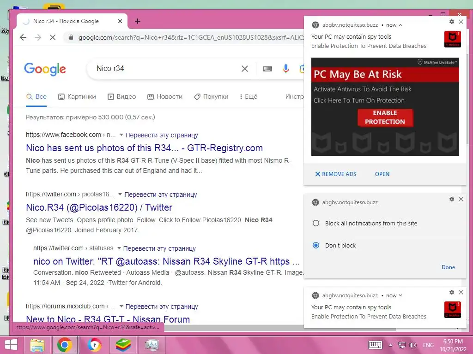
Task: Adjust volume via speaker tray icon
Action: (412, 345)
